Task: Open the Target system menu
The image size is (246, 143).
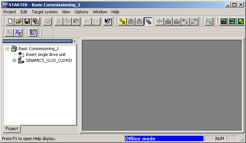Action: 45,12
